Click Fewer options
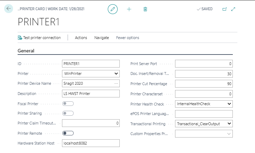 127,38
